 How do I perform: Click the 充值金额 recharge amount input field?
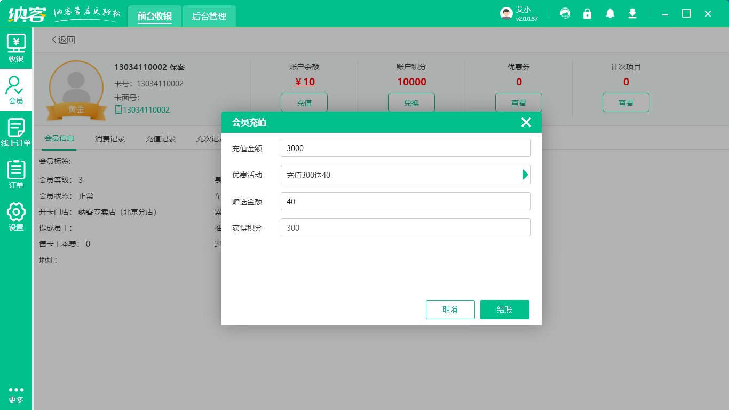pyautogui.click(x=406, y=148)
